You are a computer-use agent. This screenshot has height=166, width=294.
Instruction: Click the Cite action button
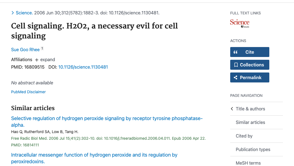[x=250, y=52]
